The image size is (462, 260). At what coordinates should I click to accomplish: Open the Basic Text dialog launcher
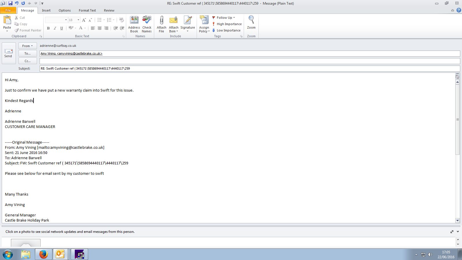[123, 36]
